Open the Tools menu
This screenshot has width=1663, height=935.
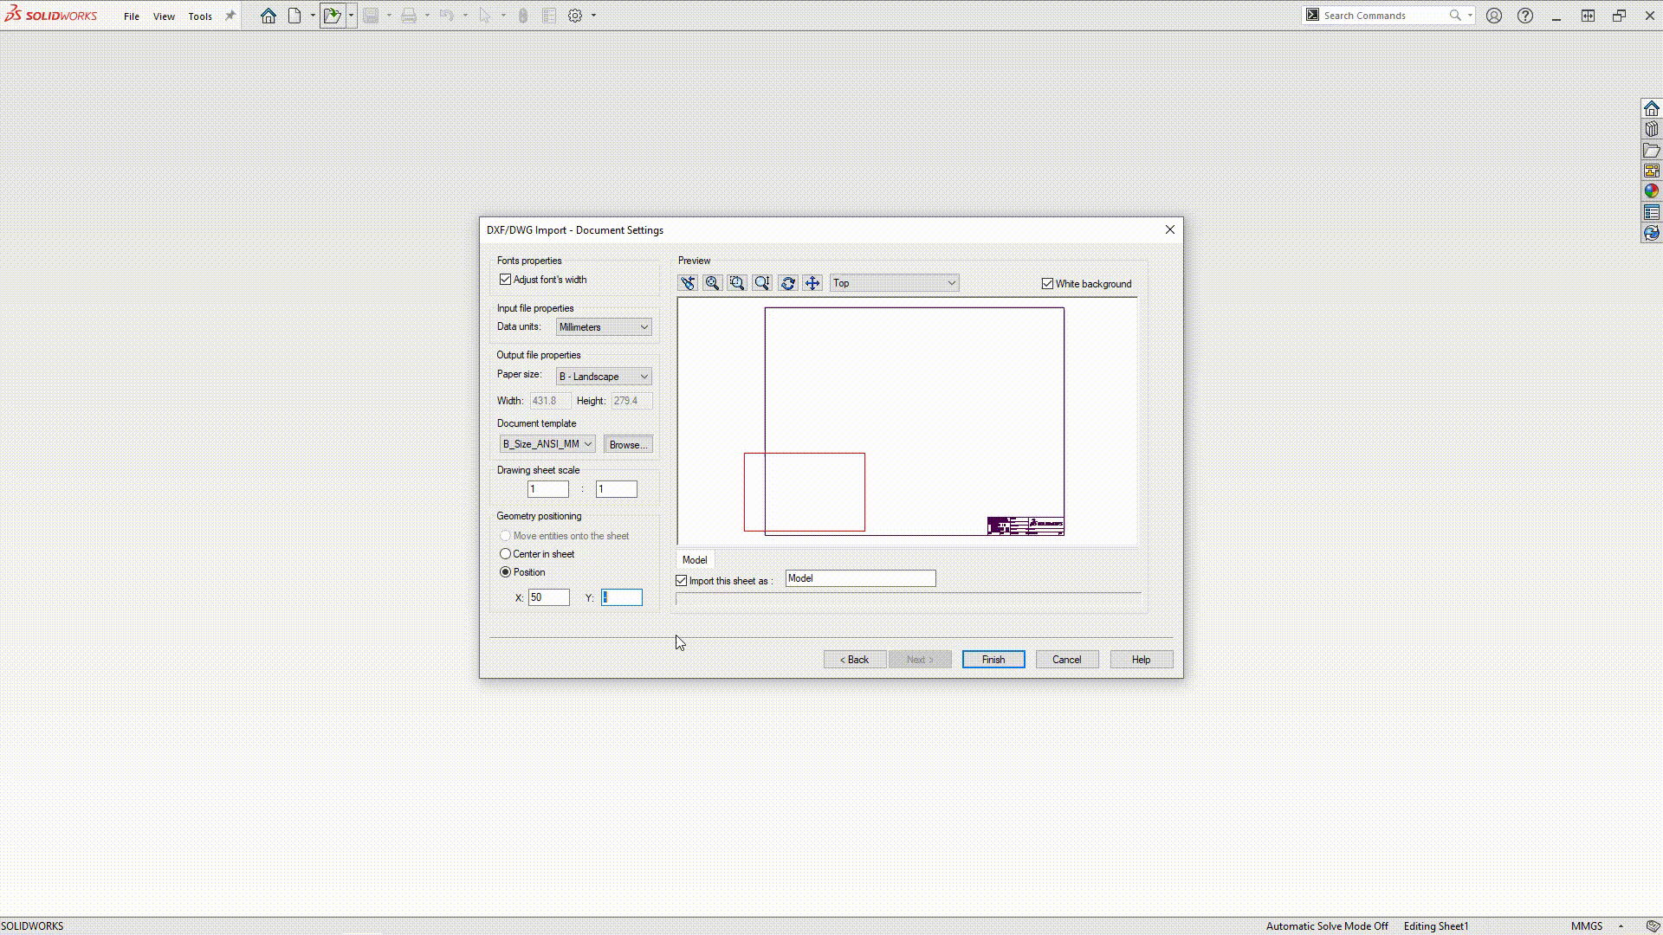click(x=200, y=16)
